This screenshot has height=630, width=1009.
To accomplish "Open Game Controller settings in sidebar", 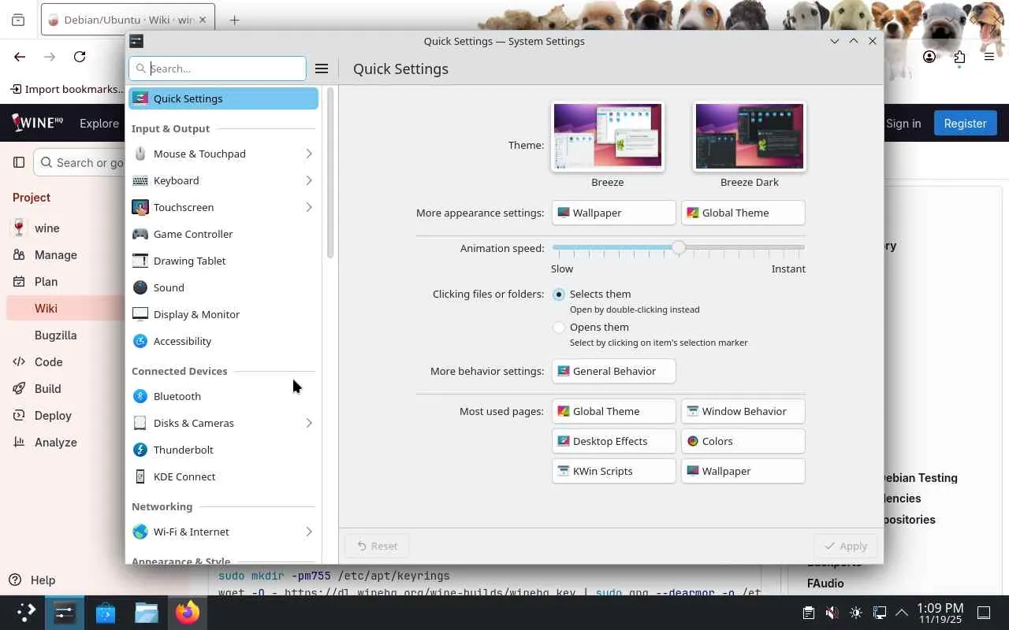I will (x=224, y=234).
